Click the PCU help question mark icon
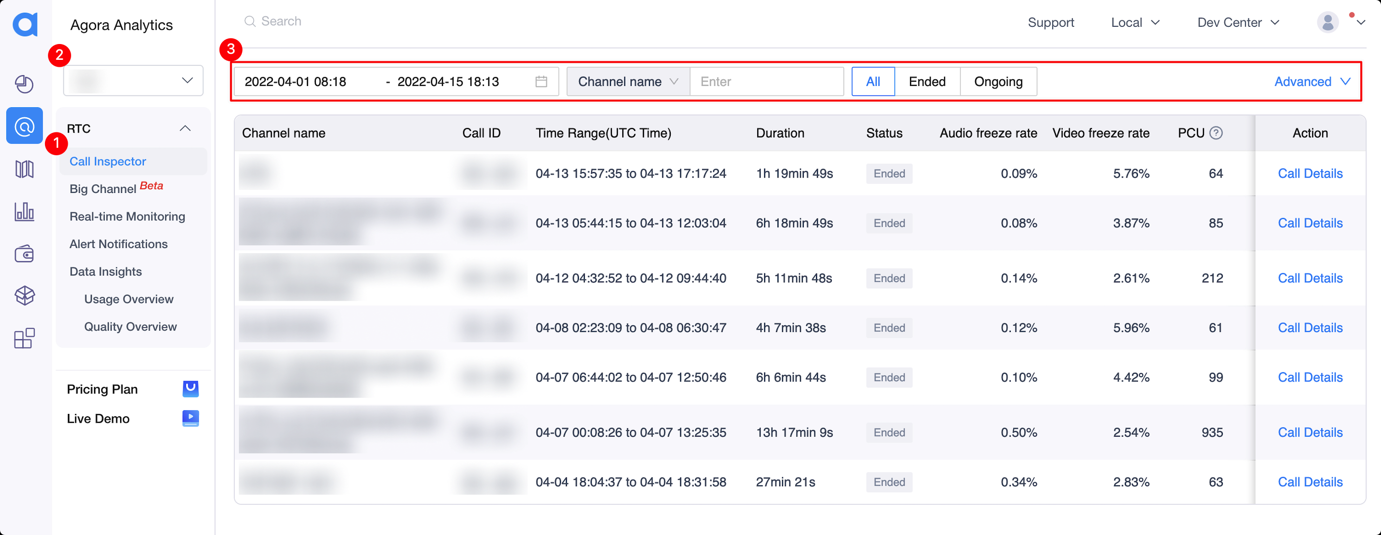 pos(1216,133)
